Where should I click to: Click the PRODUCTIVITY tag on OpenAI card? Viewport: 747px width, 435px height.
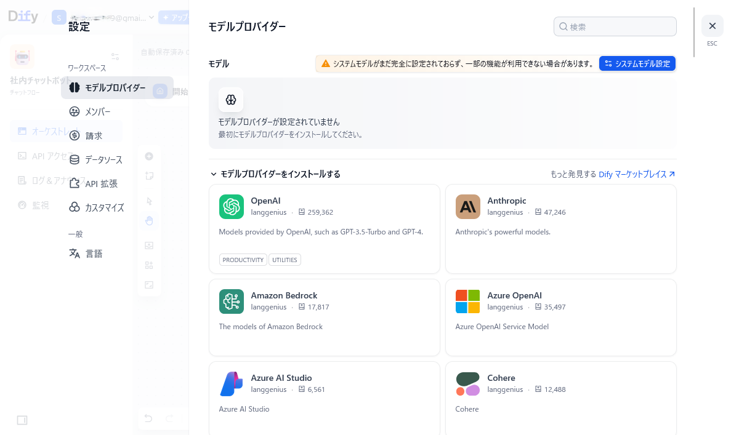(x=243, y=260)
